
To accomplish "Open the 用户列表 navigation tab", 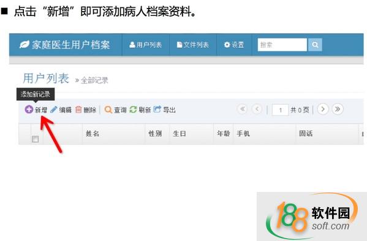I will click(146, 45).
